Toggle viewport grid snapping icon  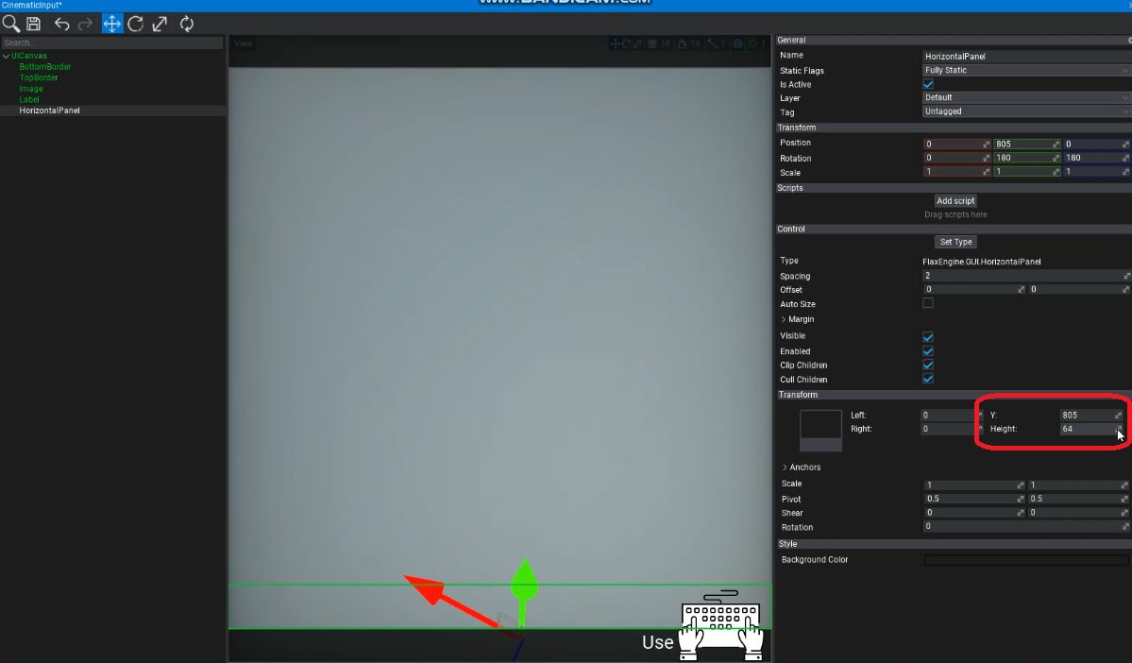coord(651,43)
